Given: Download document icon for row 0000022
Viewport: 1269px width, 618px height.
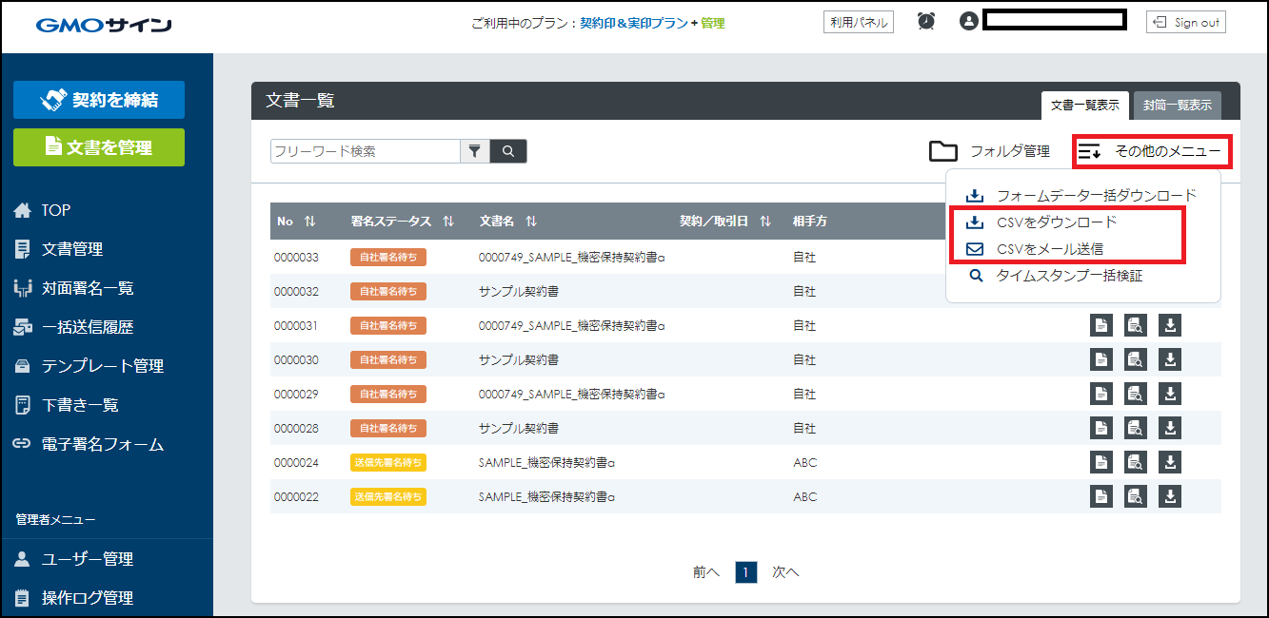Looking at the screenshot, I should (x=1170, y=497).
